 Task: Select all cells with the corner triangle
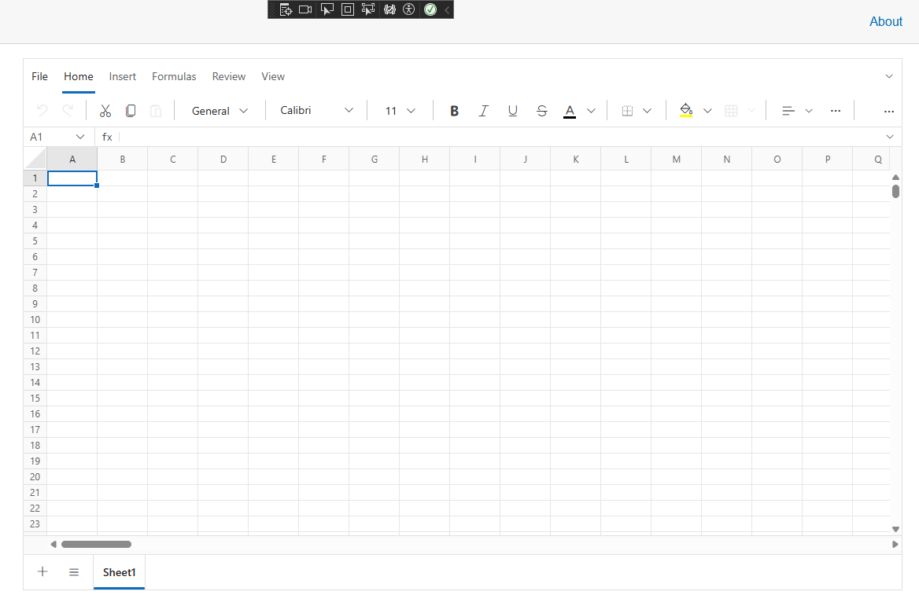pyautogui.click(x=35, y=159)
